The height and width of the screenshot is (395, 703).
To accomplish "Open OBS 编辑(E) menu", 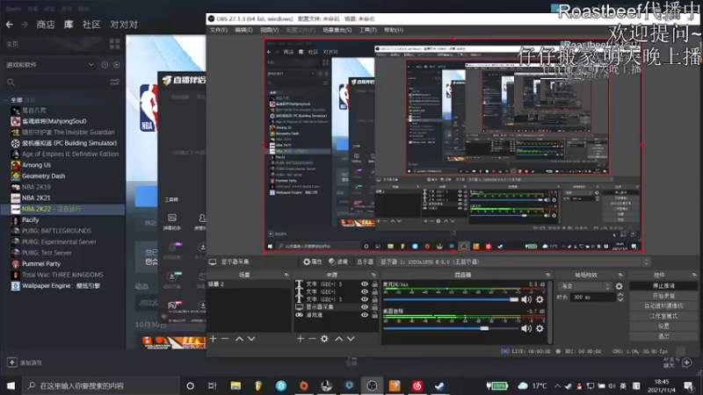I will point(244,30).
